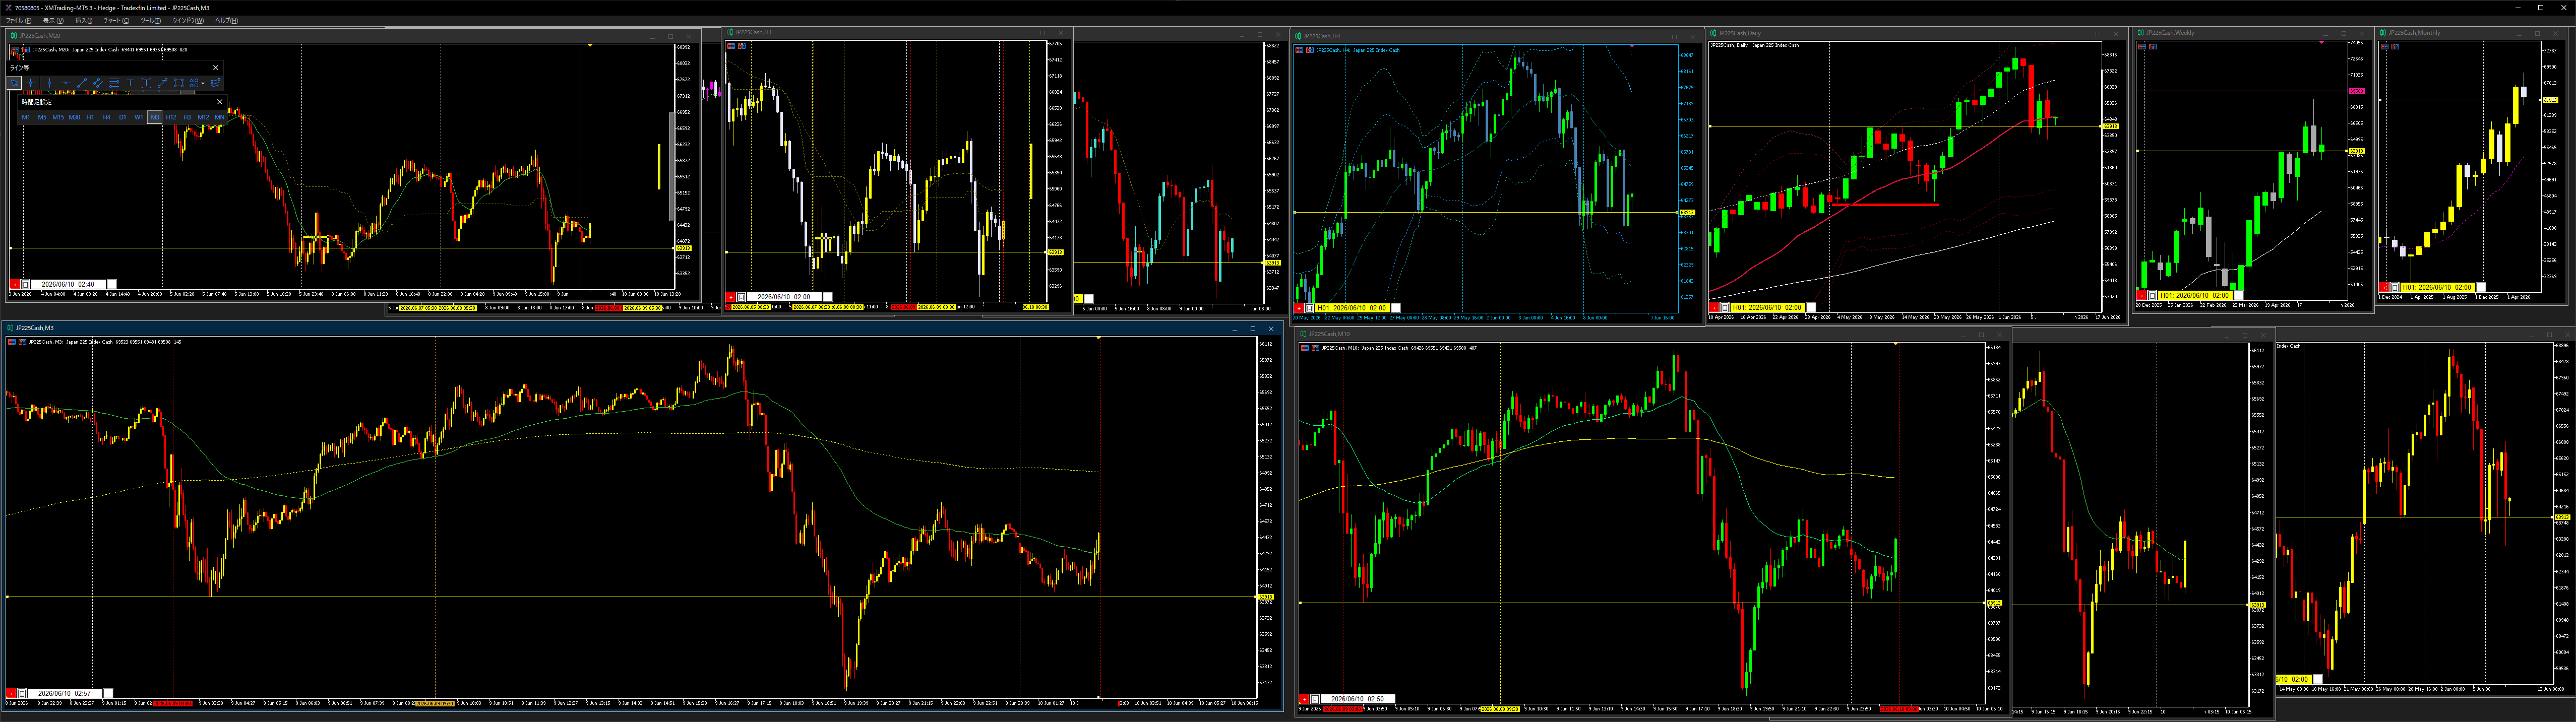Open the ウインドウ(W) menu
Screen dimensions: 2576x722
tap(188, 21)
